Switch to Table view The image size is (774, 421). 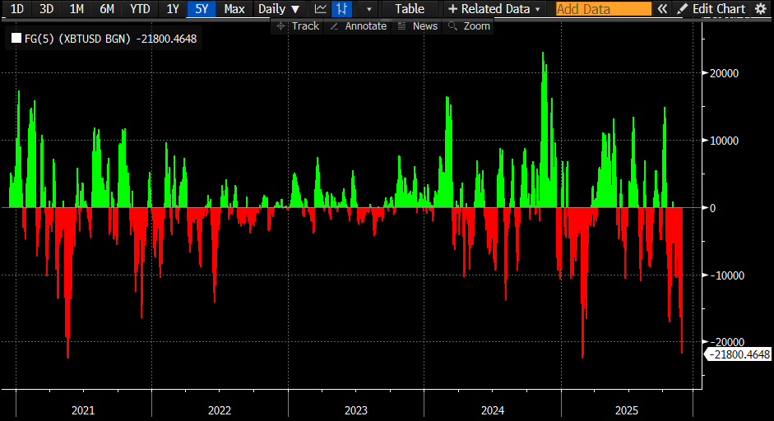click(410, 9)
